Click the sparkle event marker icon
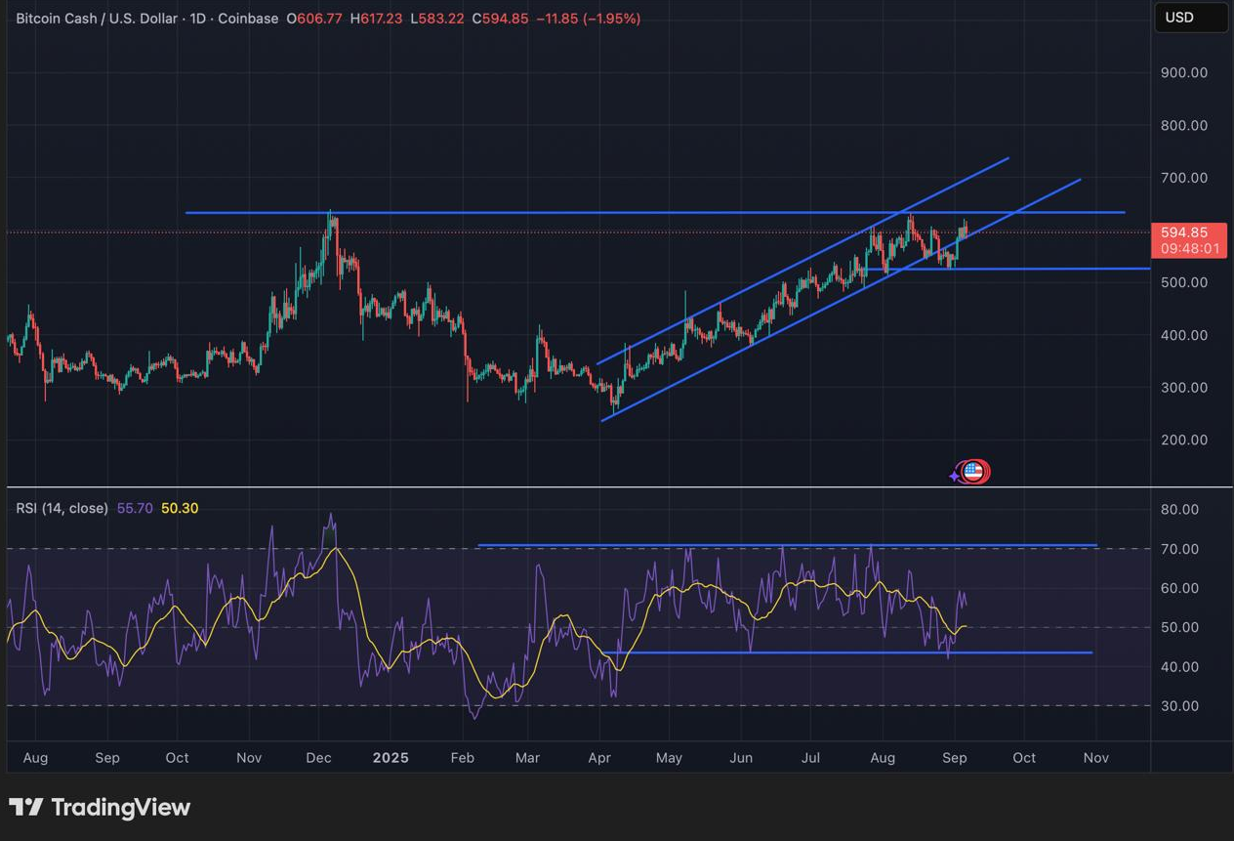 [955, 476]
